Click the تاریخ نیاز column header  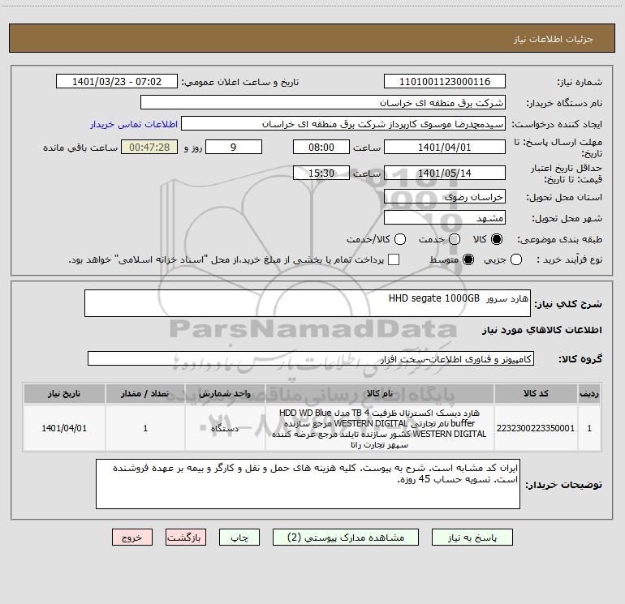coord(64,393)
